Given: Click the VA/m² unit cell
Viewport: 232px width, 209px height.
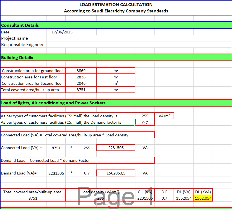Looking at the screenshot, I should 164,116.
